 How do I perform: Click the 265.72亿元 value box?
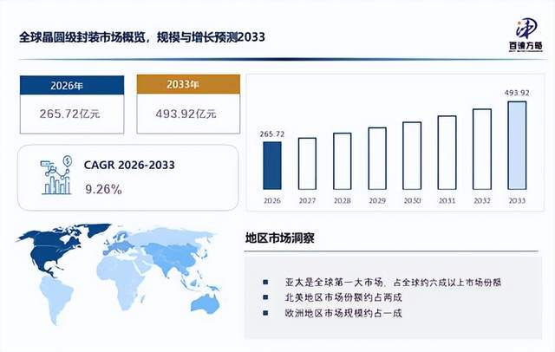pyautogui.click(x=72, y=114)
